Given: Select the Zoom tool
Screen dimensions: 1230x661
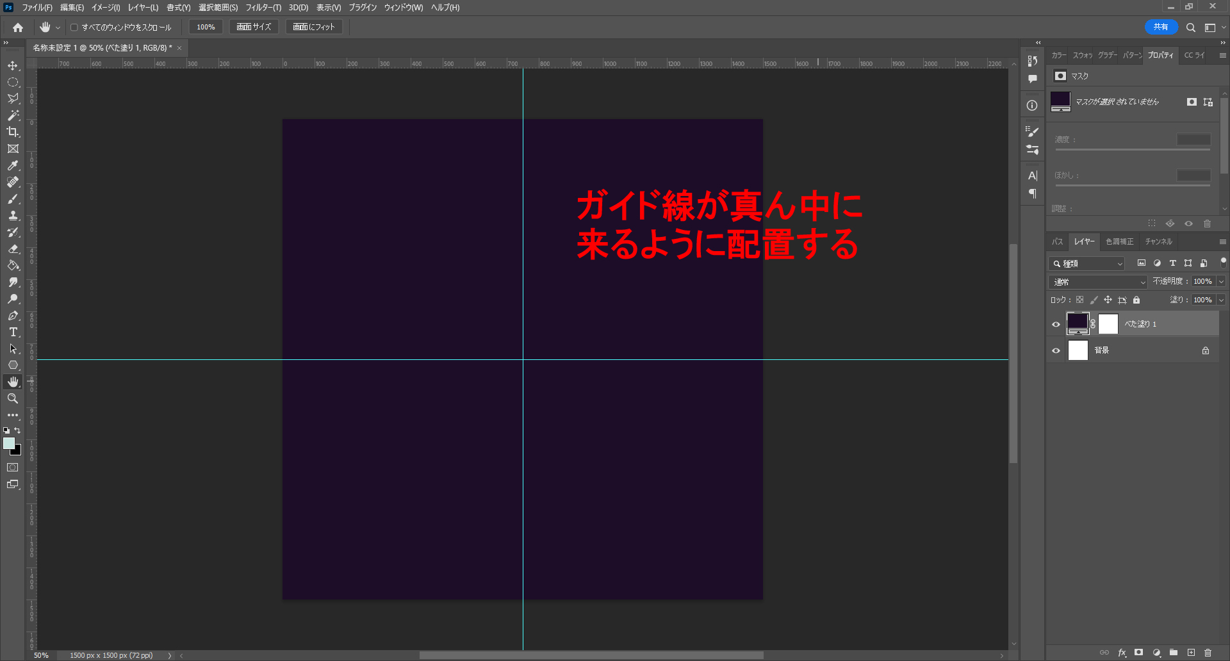Looking at the screenshot, I should click(13, 398).
